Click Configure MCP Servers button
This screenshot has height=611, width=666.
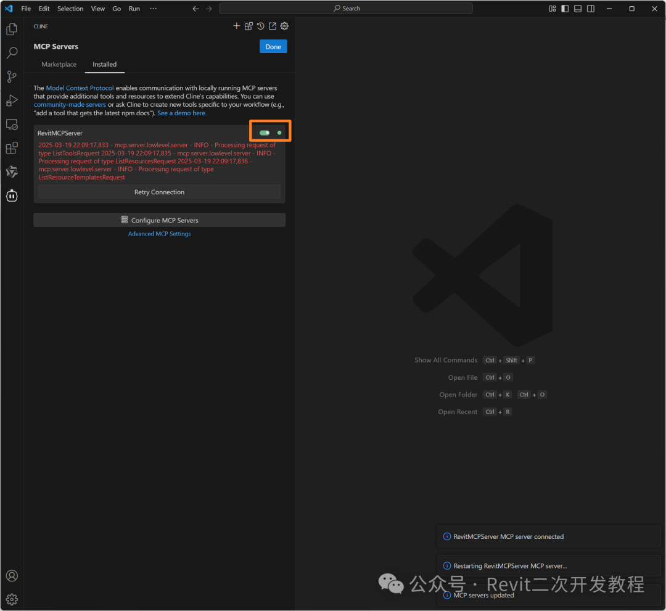click(x=159, y=220)
